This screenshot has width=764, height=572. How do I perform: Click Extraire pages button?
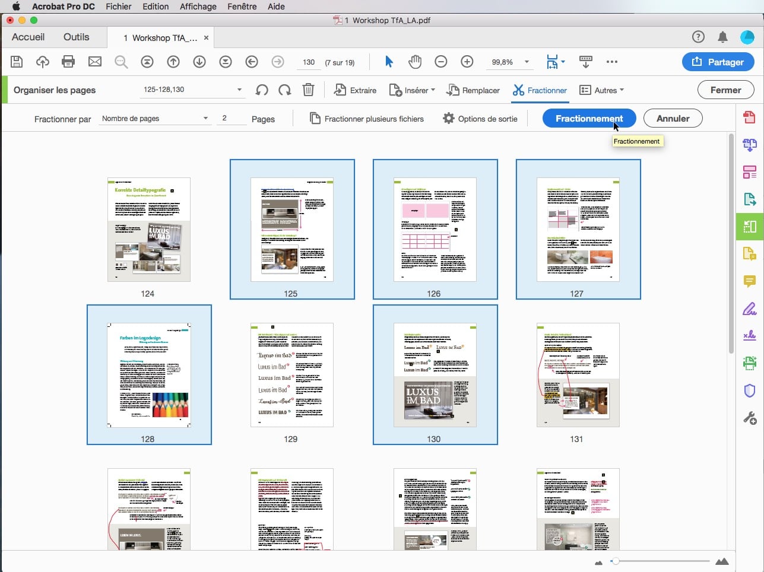[x=355, y=90]
